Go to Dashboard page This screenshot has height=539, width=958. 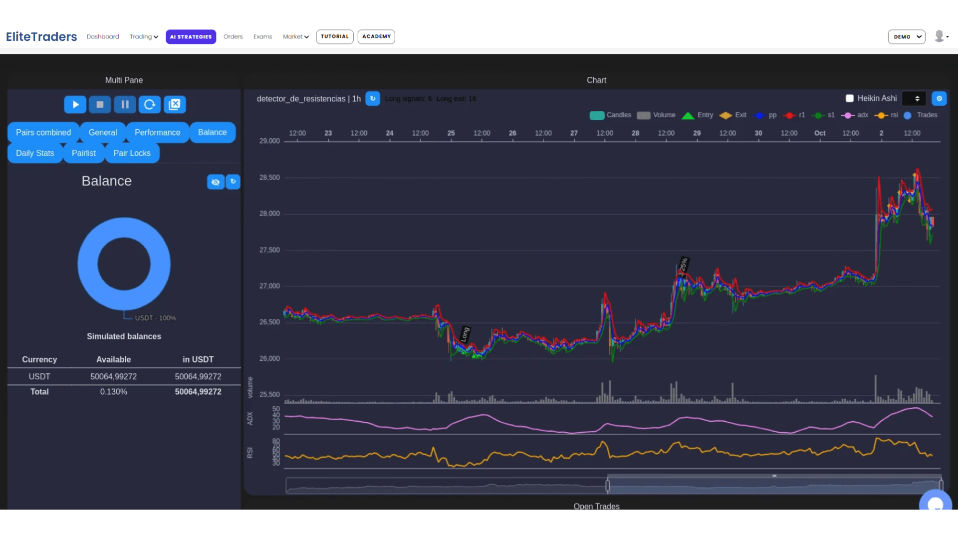103,36
